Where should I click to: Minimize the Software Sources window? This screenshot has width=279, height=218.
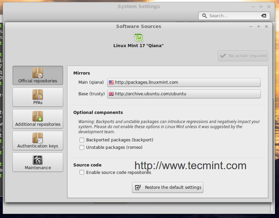tap(251, 27)
